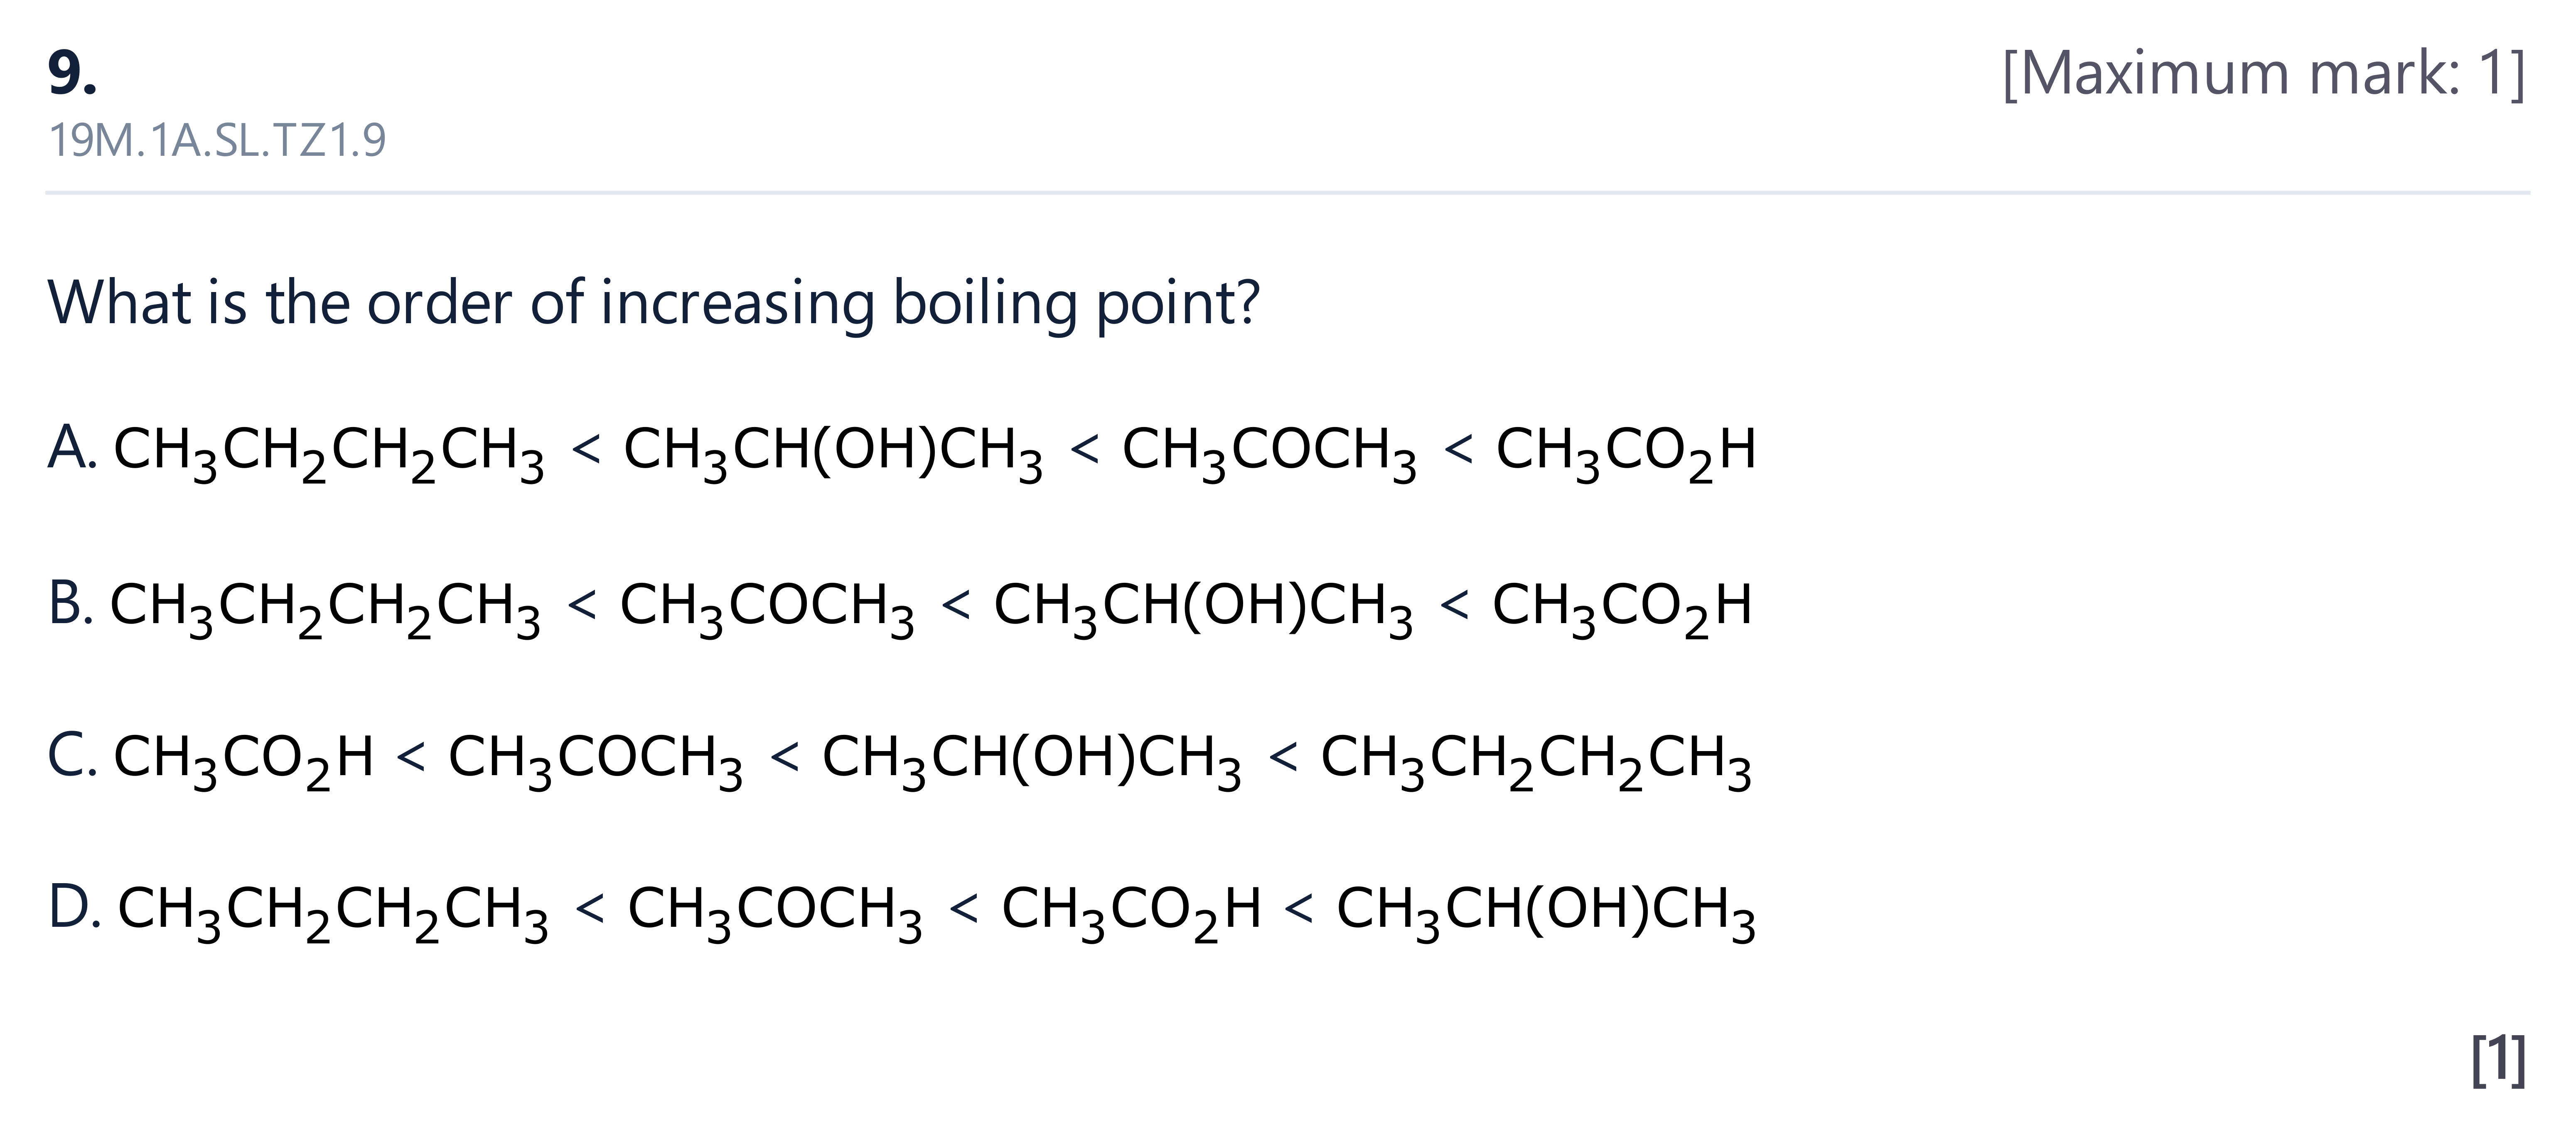The height and width of the screenshot is (1132, 2576).
Task: Click CH3COCH3 in option C
Action: click(x=595, y=760)
